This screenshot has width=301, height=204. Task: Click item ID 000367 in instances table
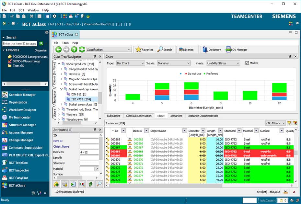pyautogui.click(x=138, y=147)
